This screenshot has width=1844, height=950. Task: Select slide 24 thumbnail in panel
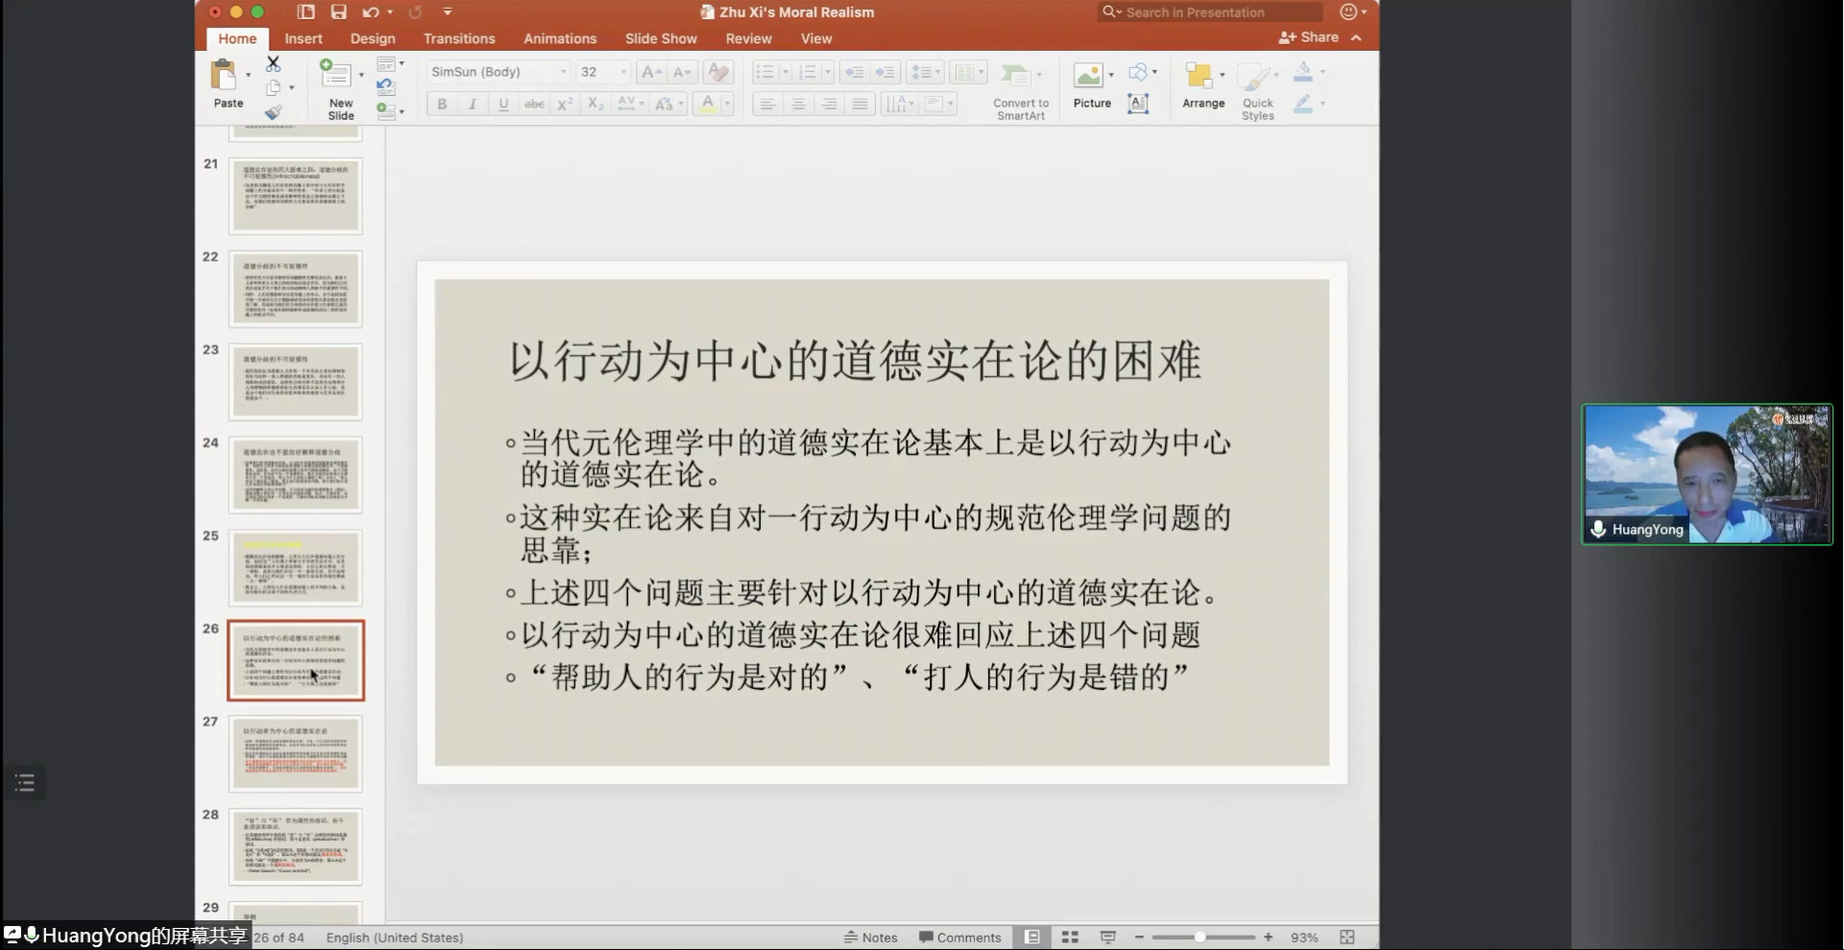click(x=296, y=475)
